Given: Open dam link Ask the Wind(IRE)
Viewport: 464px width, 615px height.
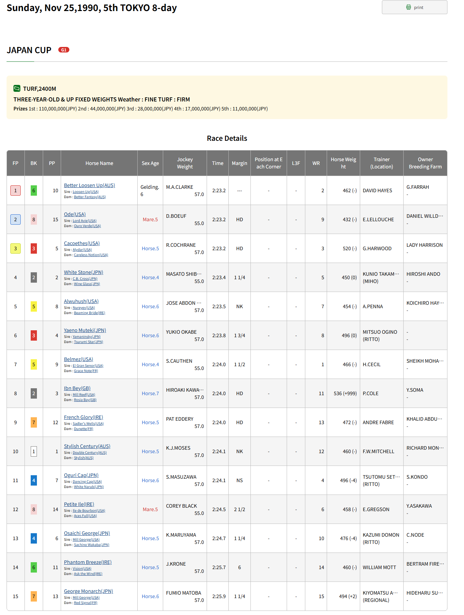Looking at the screenshot, I should click(x=88, y=574).
